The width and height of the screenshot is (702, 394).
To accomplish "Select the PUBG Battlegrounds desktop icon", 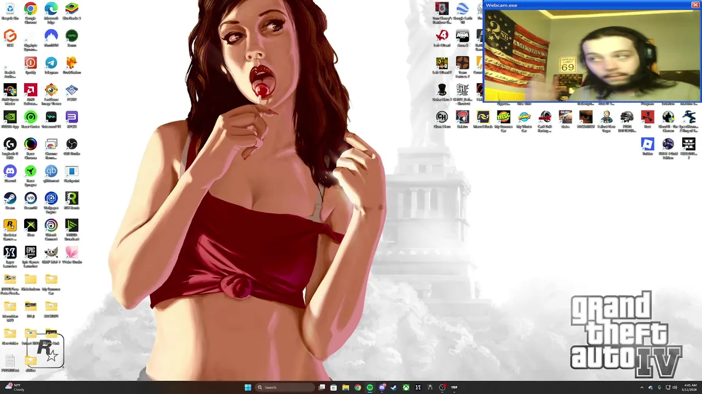I will (x=627, y=121).
